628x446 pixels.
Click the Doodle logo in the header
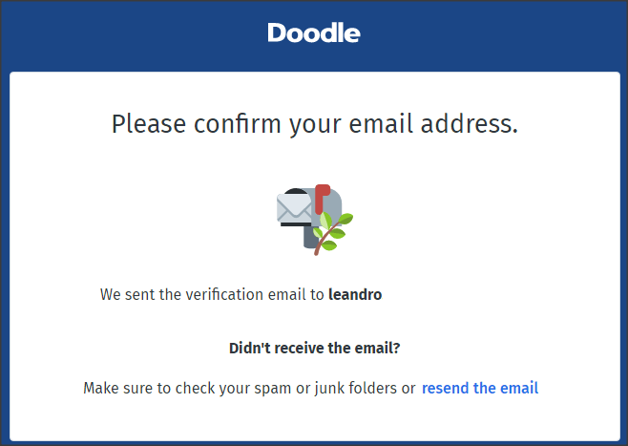click(314, 32)
